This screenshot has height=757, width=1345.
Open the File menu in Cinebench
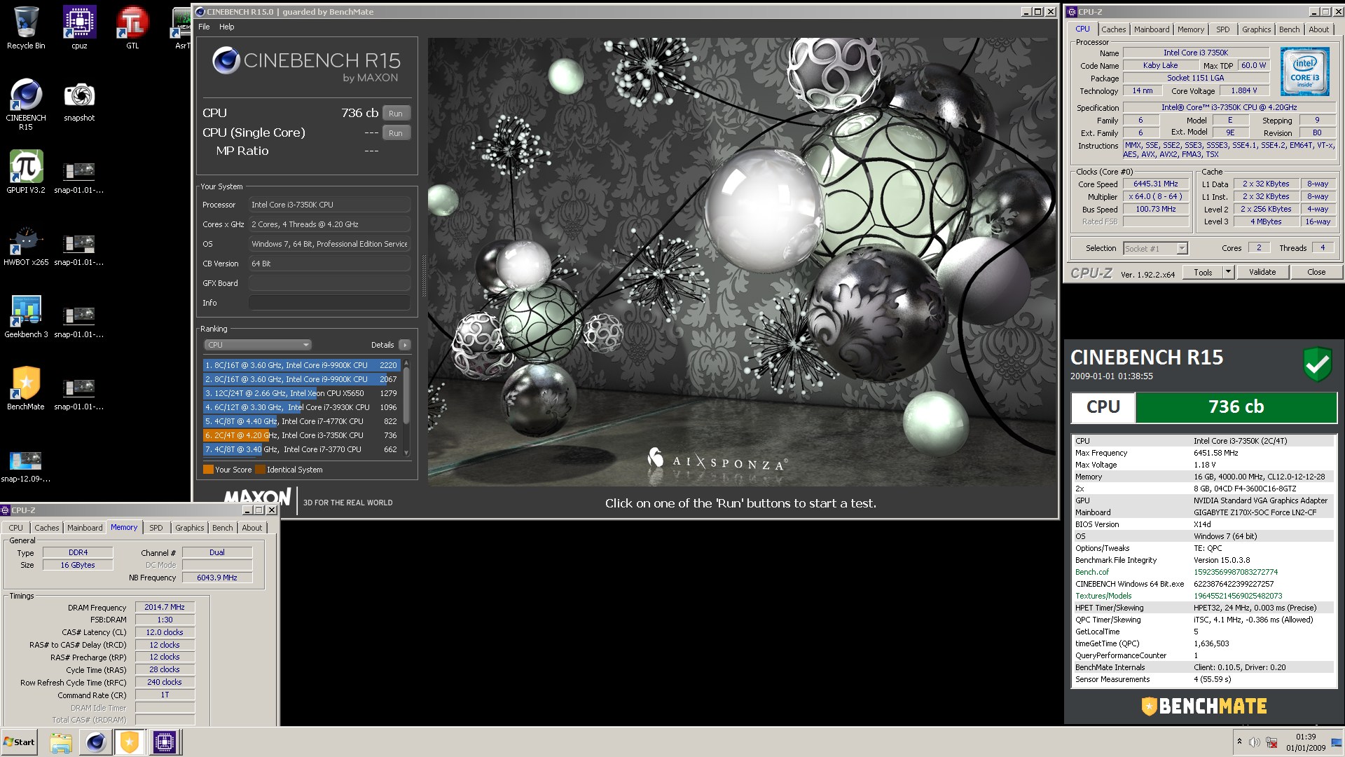pos(204,27)
